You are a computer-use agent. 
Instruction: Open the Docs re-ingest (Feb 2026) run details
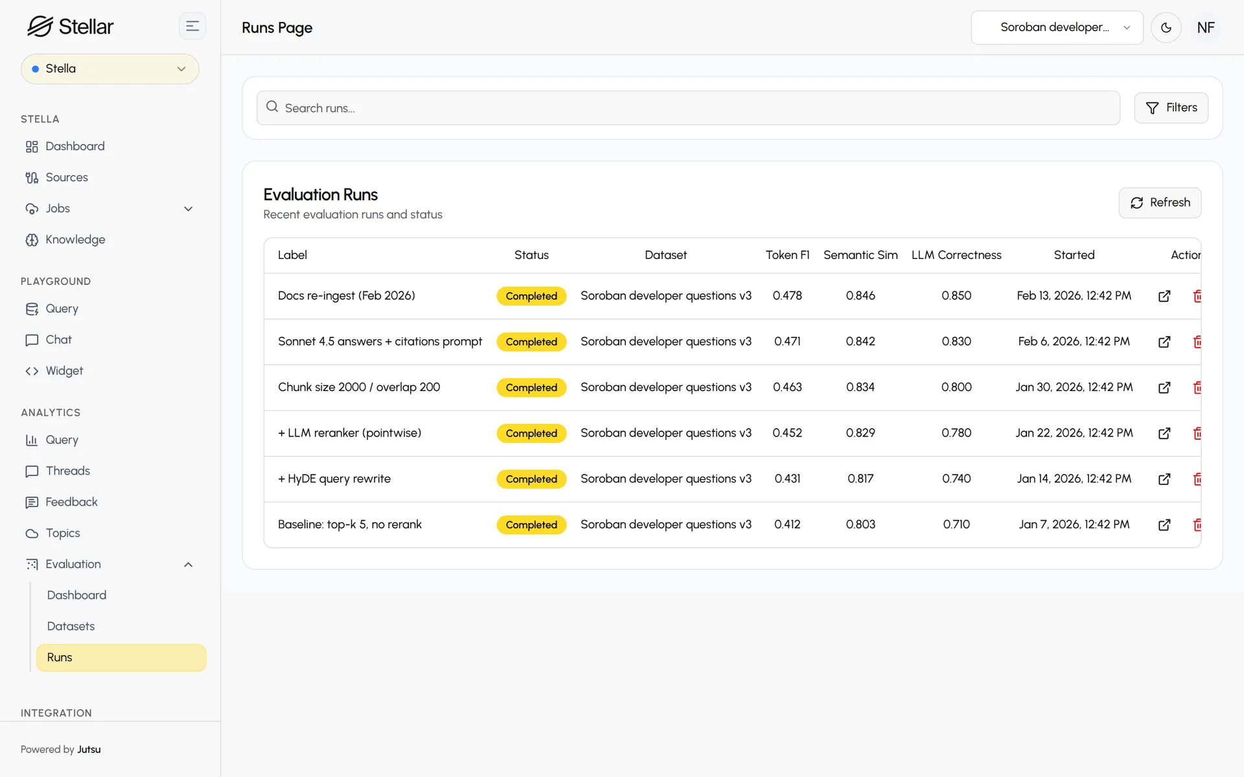(1164, 296)
